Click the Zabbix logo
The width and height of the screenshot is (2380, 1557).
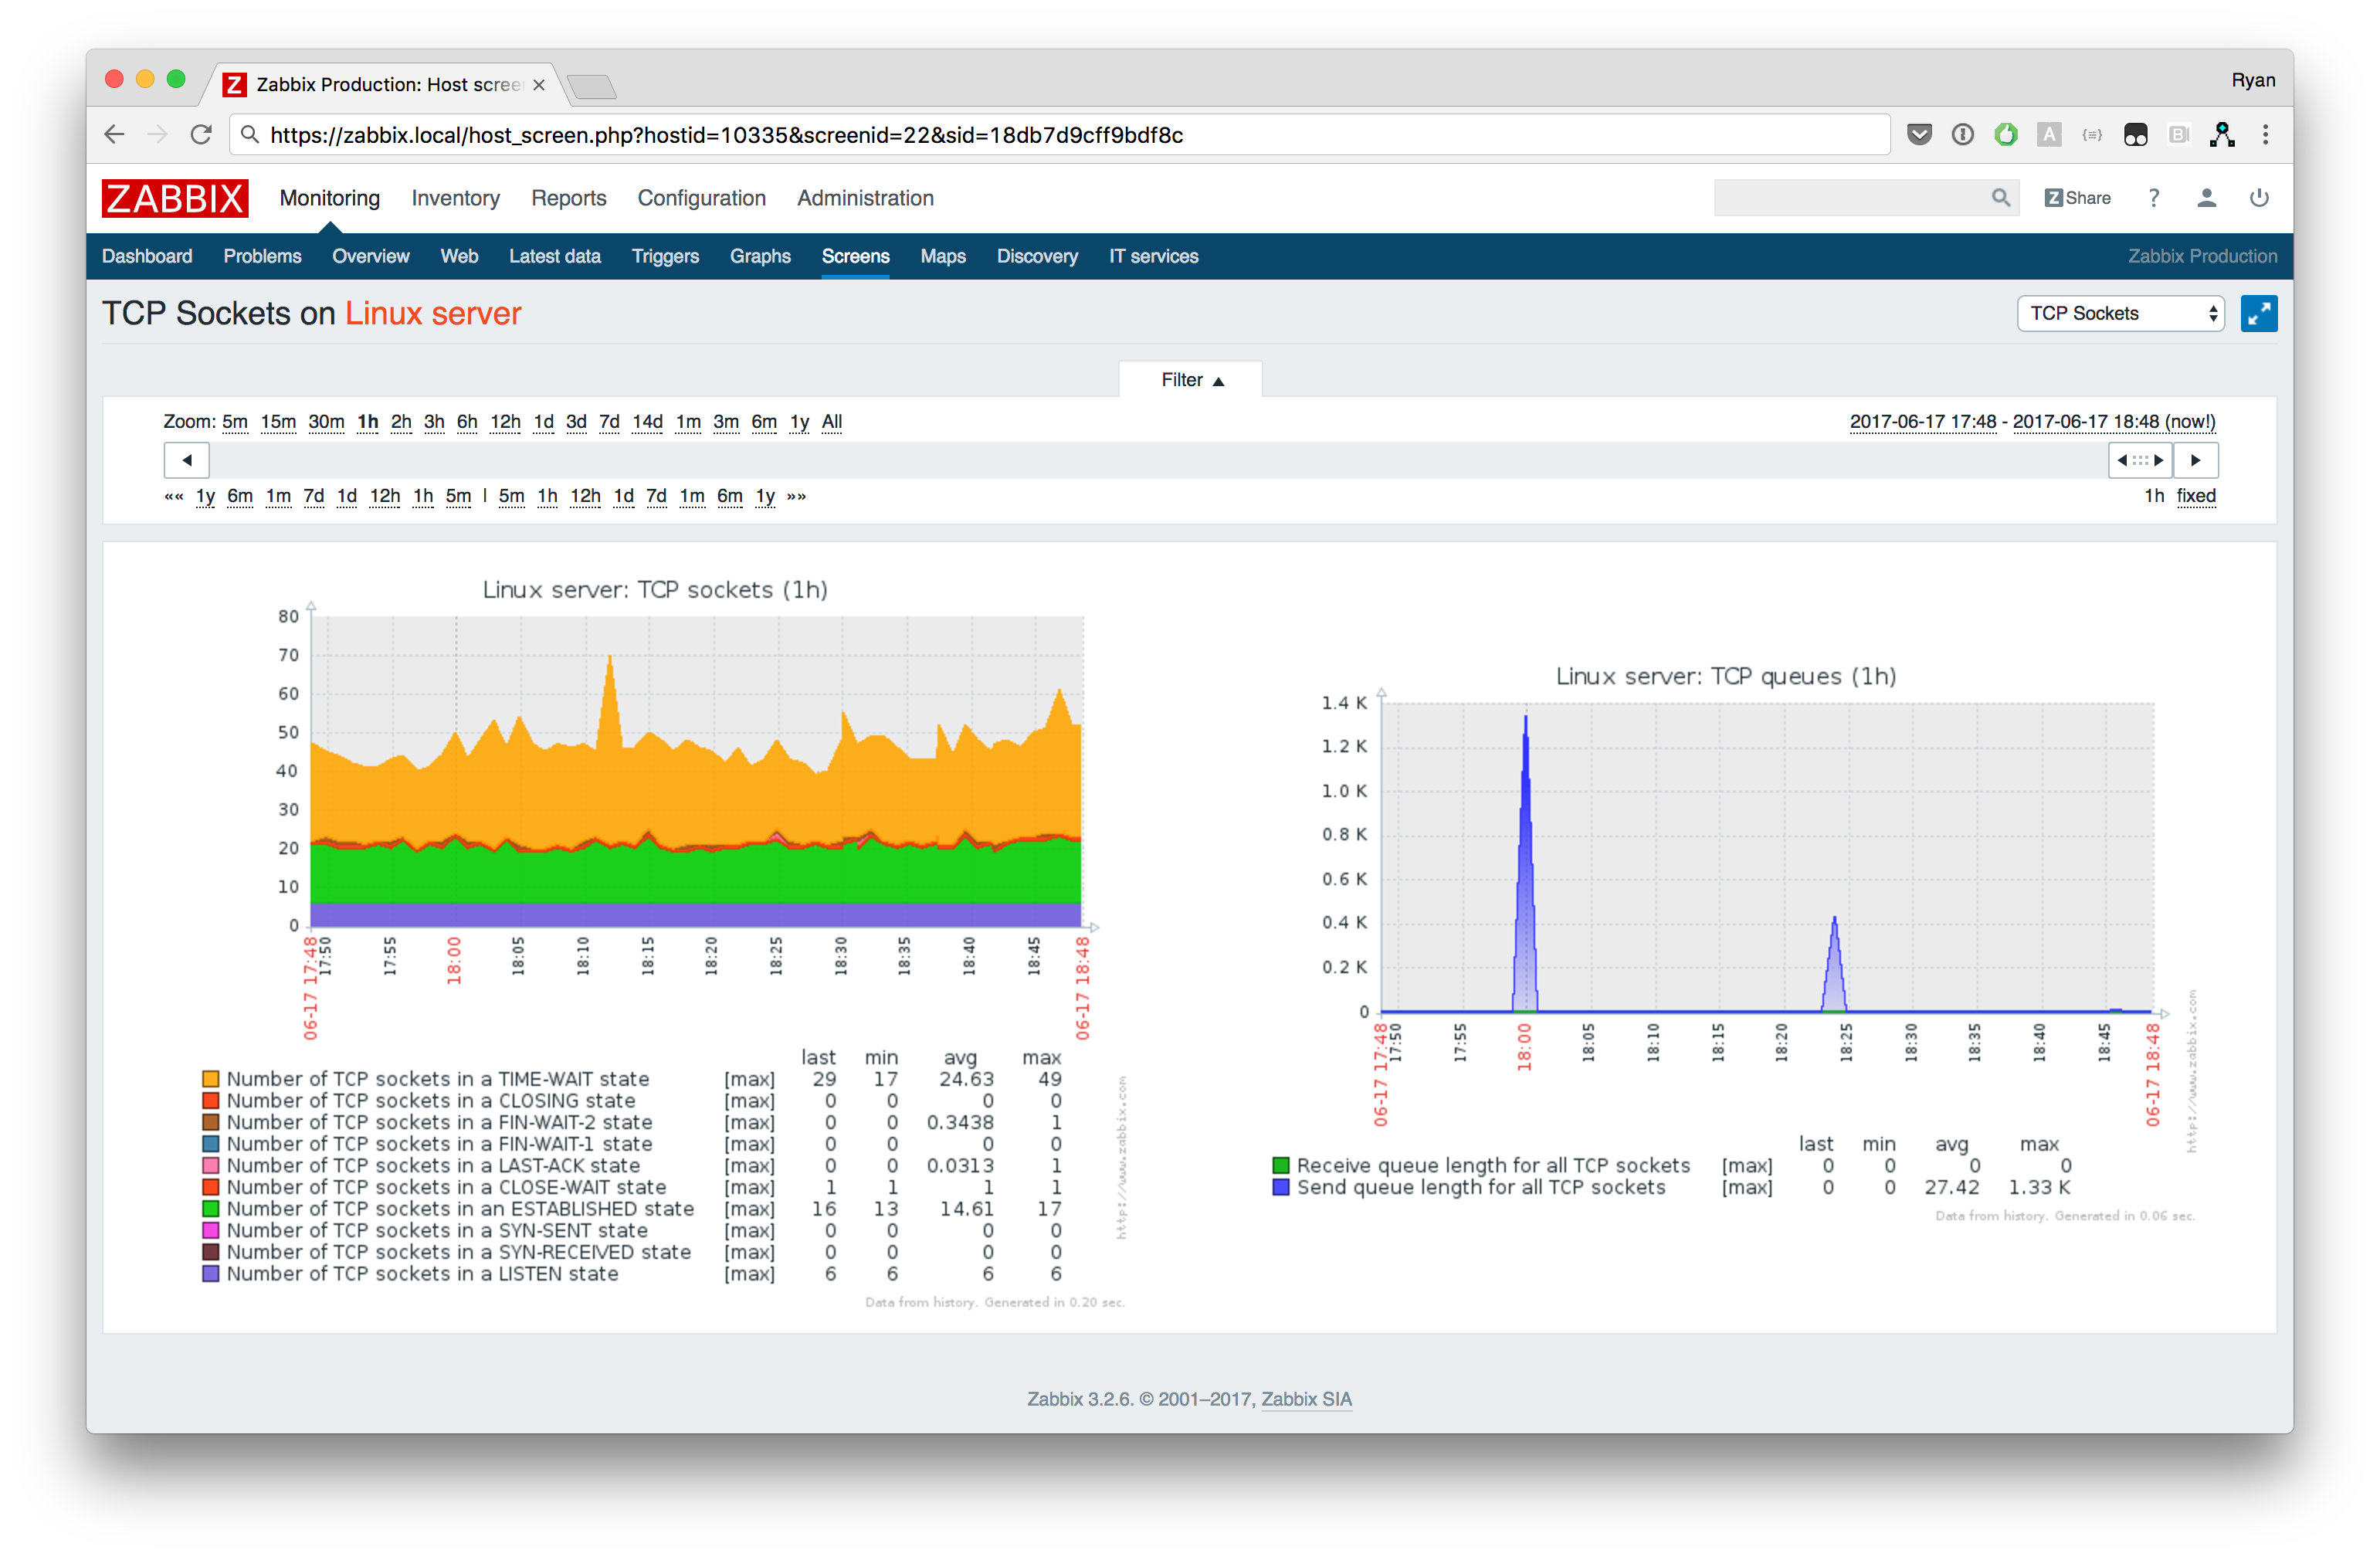pos(175,198)
